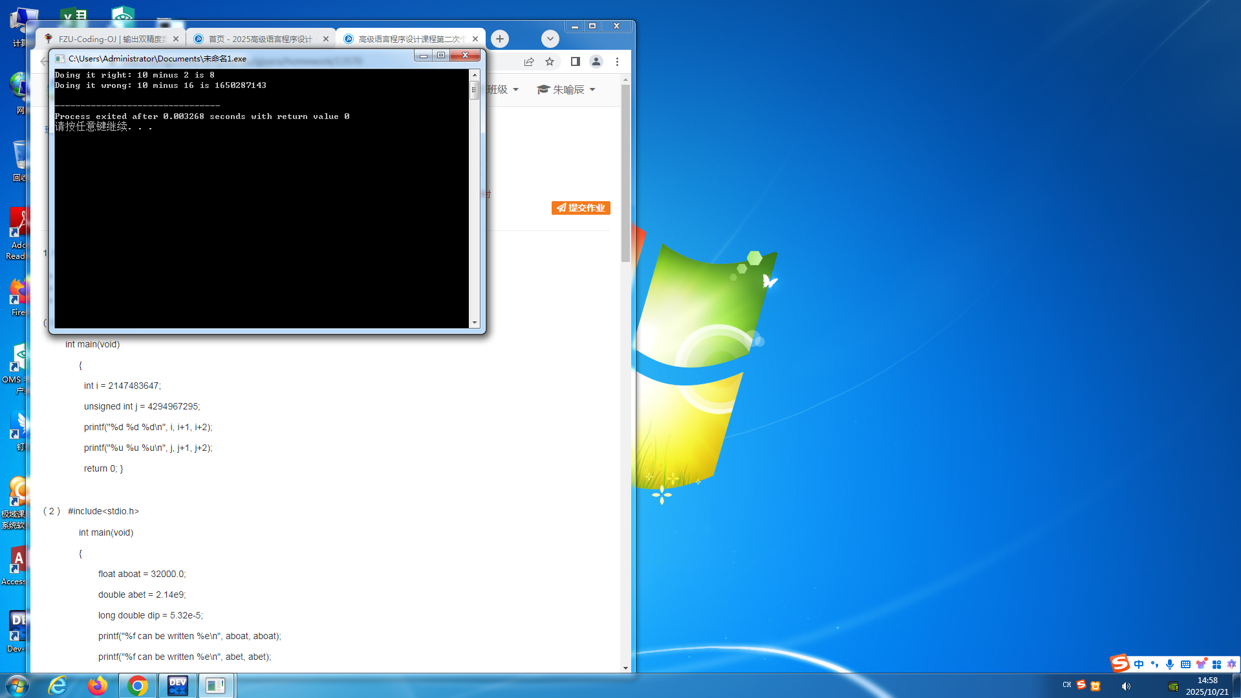Viewport: 1241px width, 698px height.
Task: Open the console window's system menu icon
Action: pyautogui.click(x=60, y=58)
